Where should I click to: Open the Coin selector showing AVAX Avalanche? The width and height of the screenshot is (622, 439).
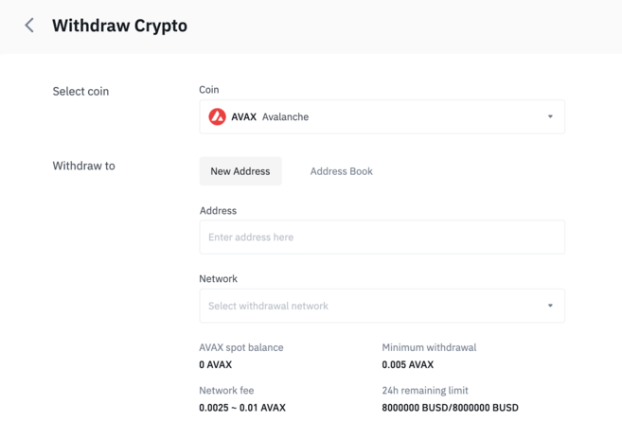(382, 117)
